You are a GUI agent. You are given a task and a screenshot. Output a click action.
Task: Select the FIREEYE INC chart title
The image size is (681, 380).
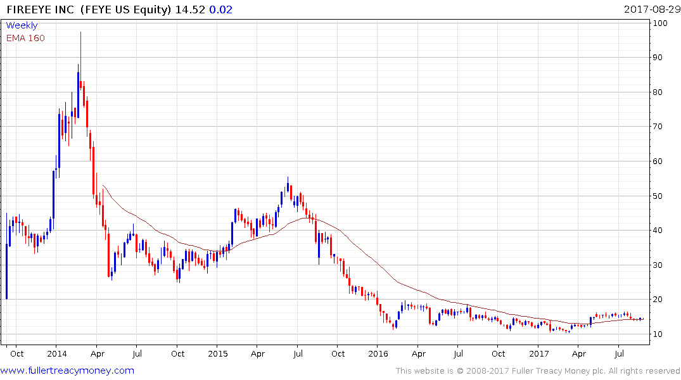pyautogui.click(x=41, y=9)
